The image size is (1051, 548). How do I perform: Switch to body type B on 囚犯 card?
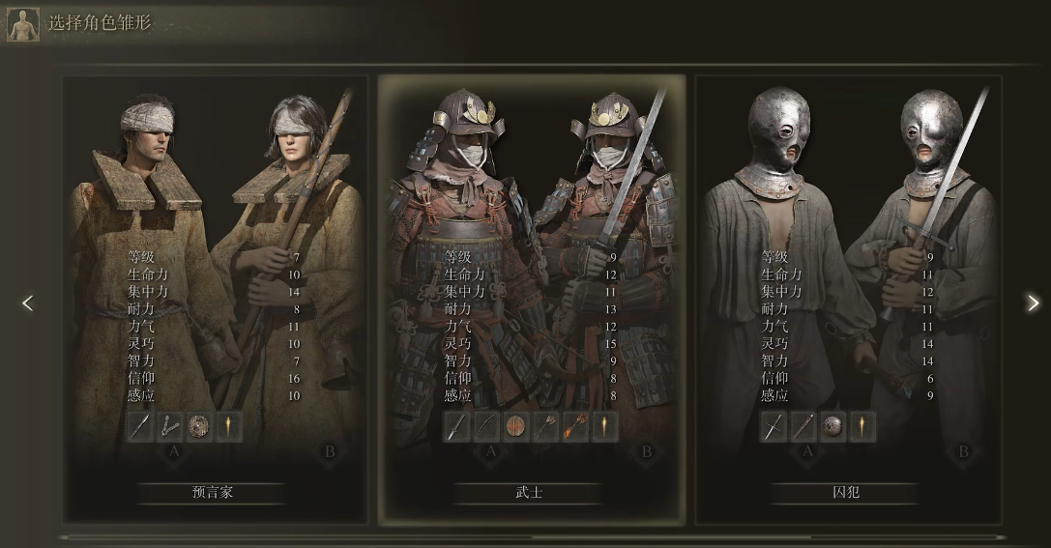963,451
